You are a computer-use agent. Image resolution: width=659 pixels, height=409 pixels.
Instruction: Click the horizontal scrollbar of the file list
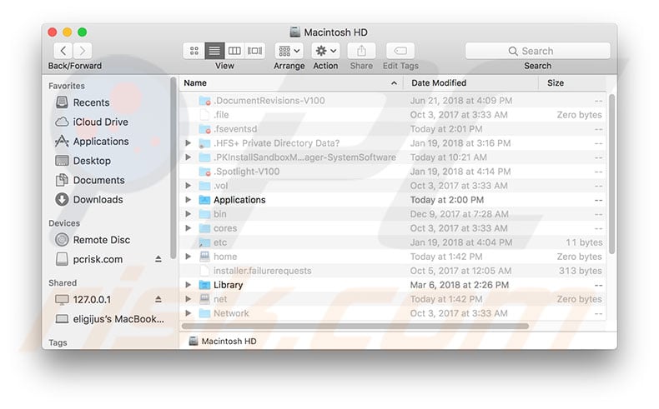pyautogui.click(x=355, y=326)
